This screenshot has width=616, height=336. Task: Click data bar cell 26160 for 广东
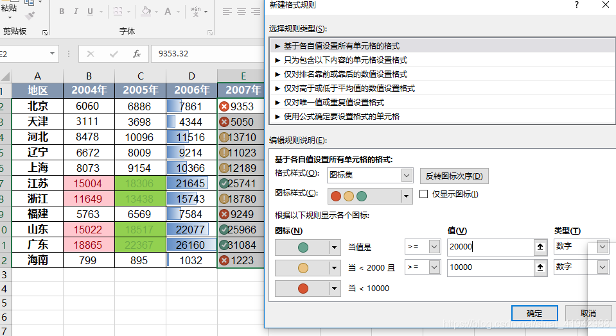[x=191, y=245]
